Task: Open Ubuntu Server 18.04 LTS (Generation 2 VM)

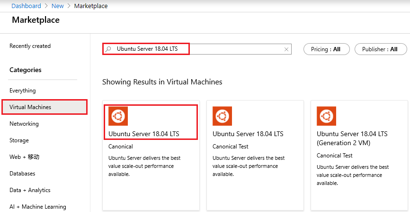Action: pyautogui.click(x=352, y=138)
